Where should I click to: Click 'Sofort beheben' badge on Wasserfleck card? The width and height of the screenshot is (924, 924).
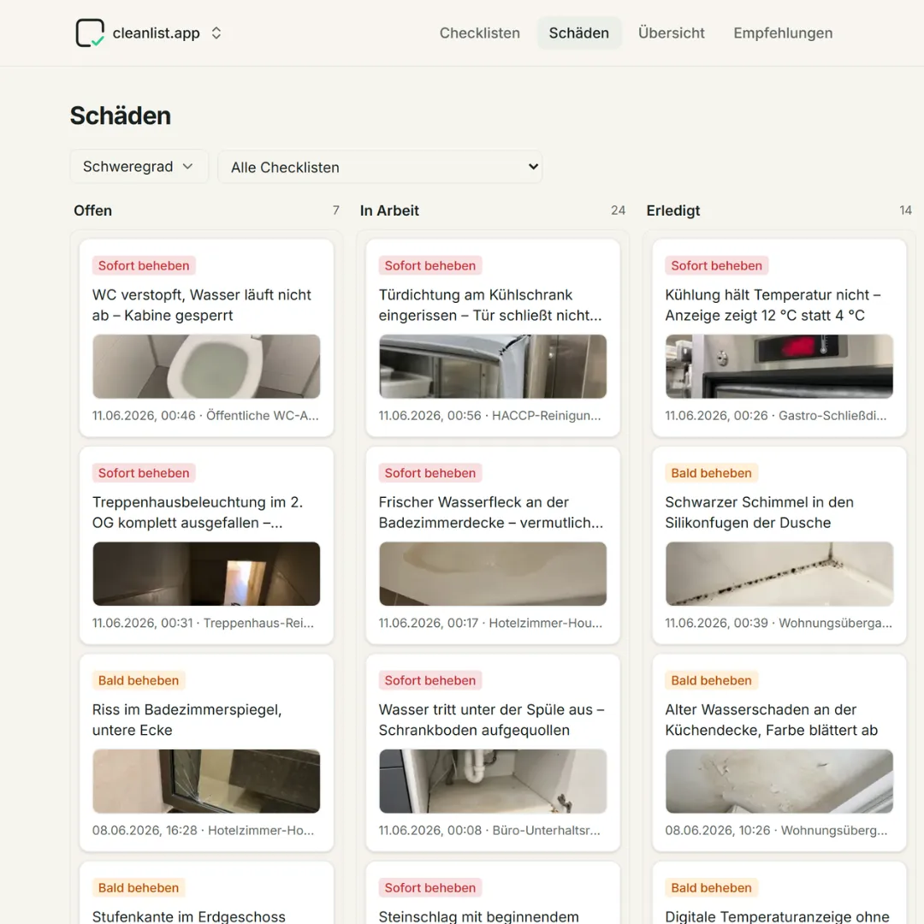click(x=430, y=473)
